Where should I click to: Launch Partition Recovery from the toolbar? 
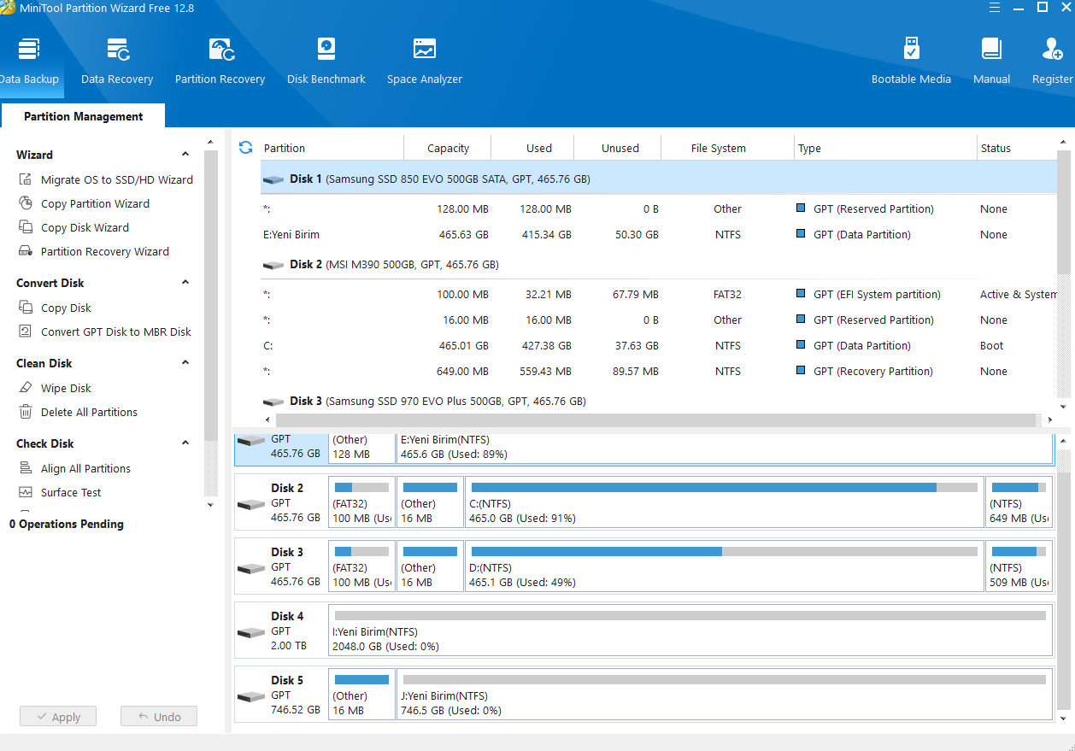[220, 61]
